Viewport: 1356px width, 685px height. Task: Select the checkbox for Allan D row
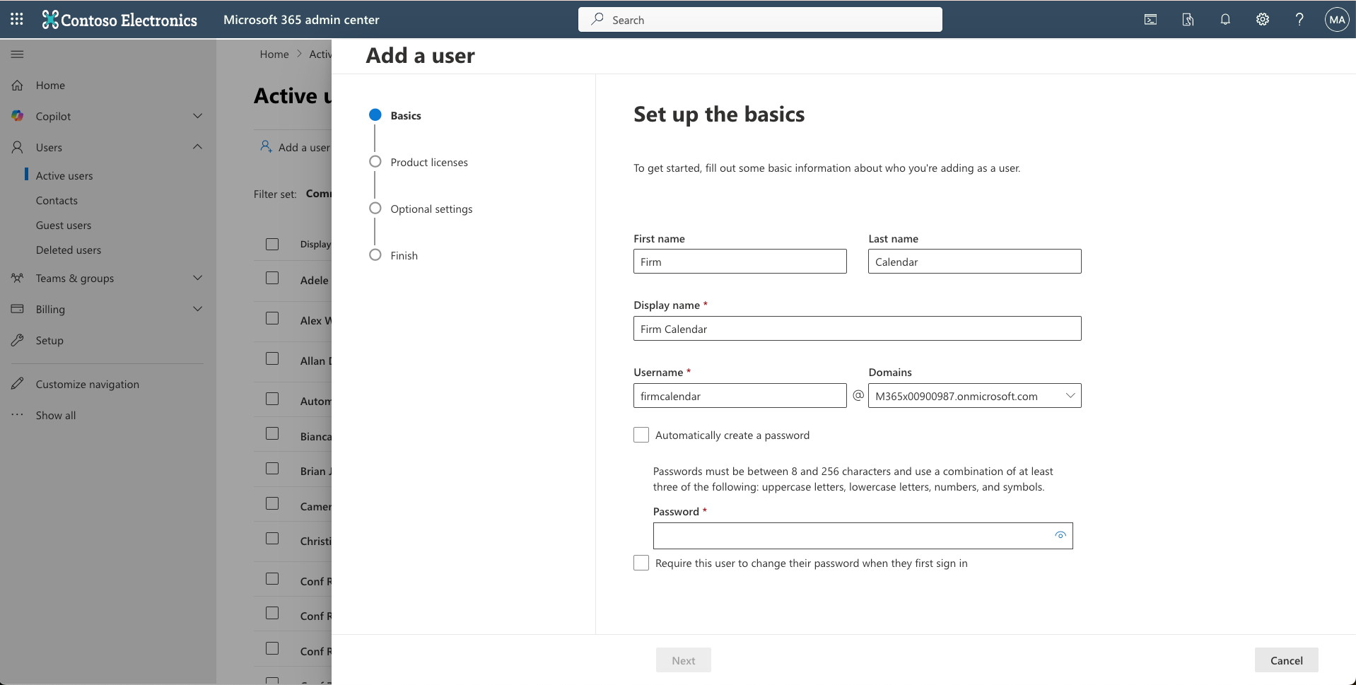(x=272, y=358)
